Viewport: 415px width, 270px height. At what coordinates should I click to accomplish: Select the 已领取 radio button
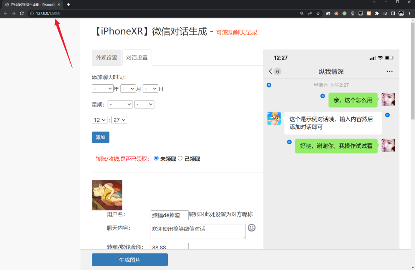pos(180,158)
